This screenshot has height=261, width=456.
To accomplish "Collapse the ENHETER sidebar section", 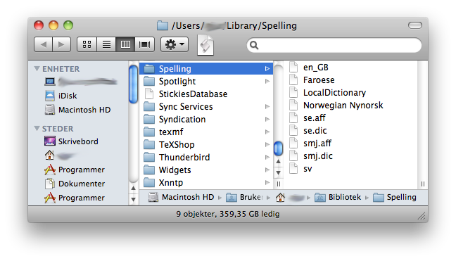I will 37,69.
